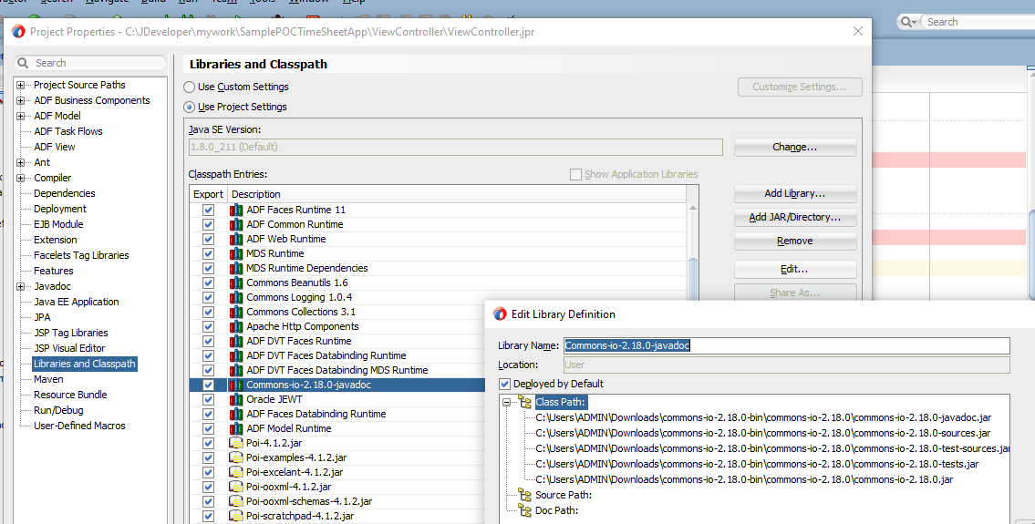Click the magnifier icon in the properties search box

click(x=23, y=63)
